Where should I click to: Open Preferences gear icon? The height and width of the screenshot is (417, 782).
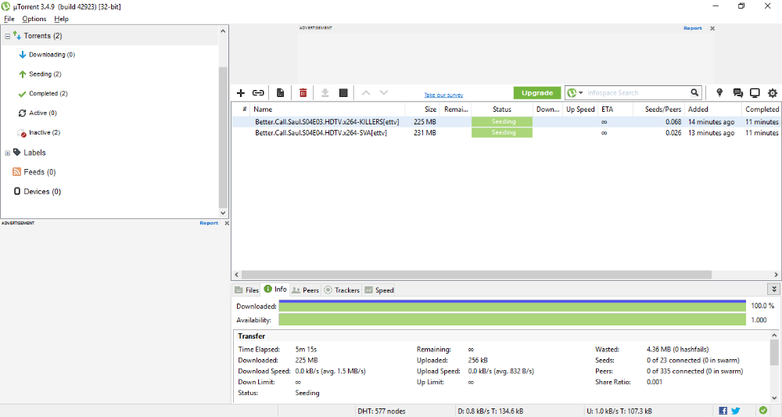point(772,93)
